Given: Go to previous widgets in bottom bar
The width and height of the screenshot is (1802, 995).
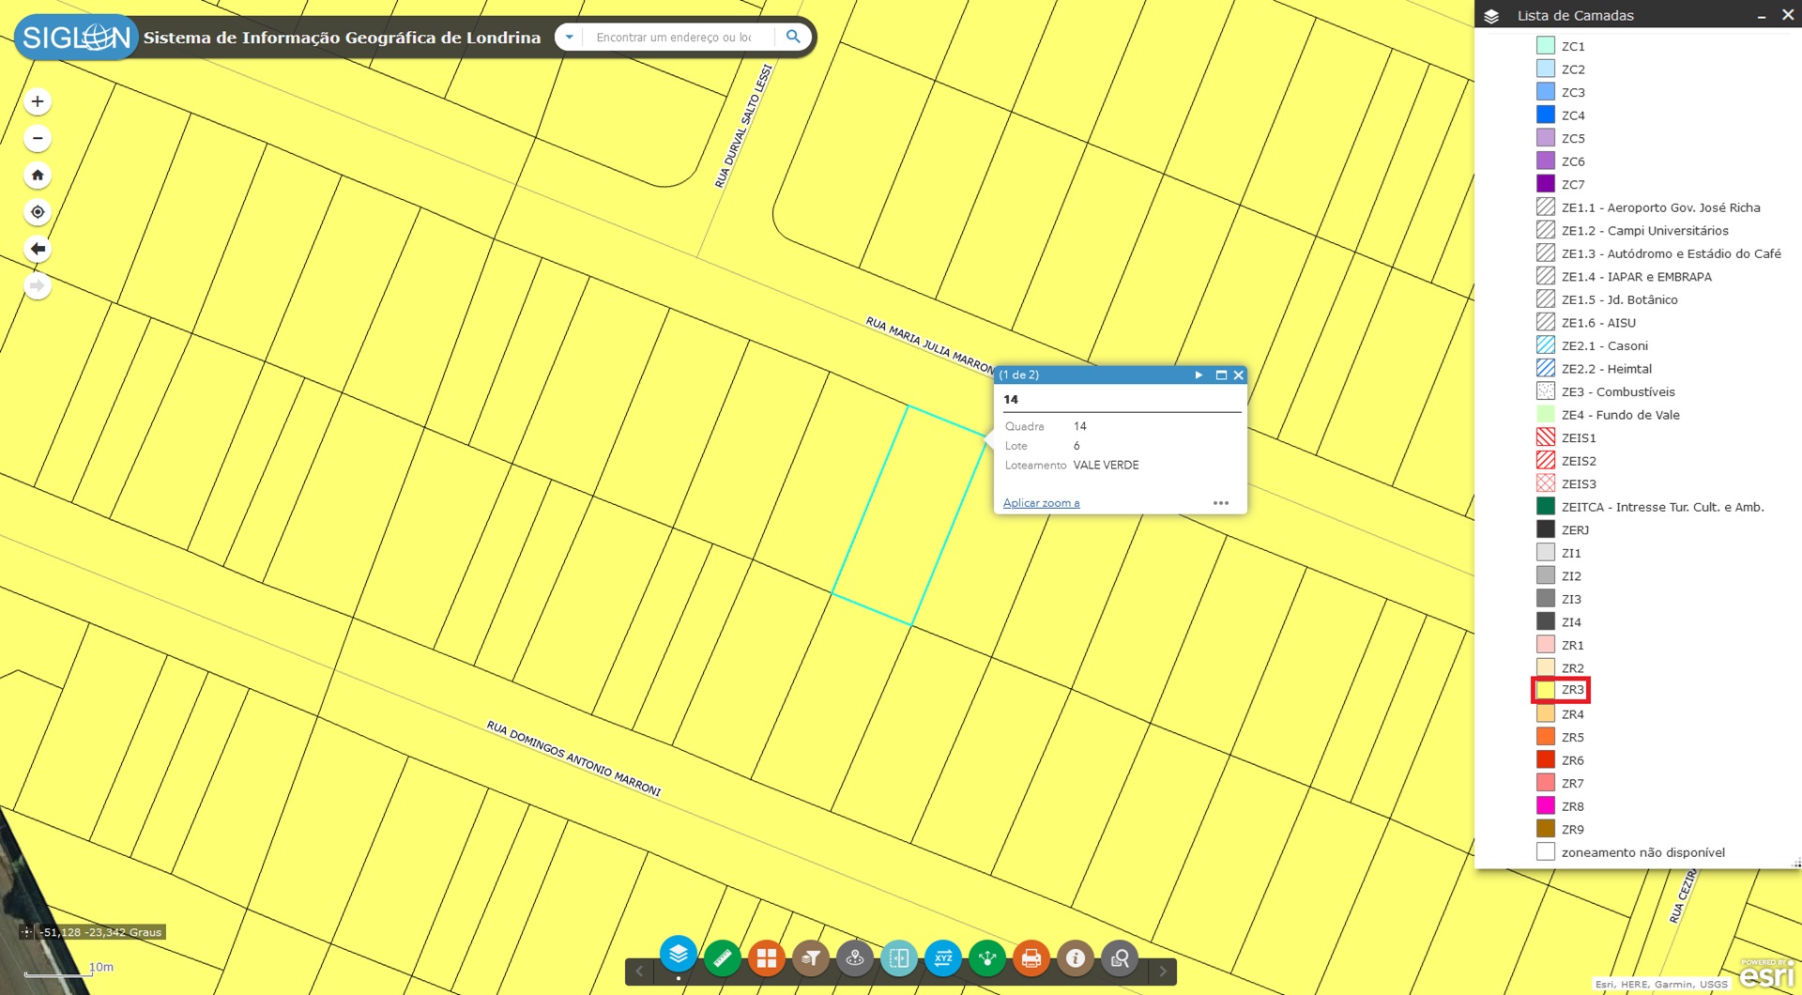Looking at the screenshot, I should pyautogui.click(x=639, y=972).
